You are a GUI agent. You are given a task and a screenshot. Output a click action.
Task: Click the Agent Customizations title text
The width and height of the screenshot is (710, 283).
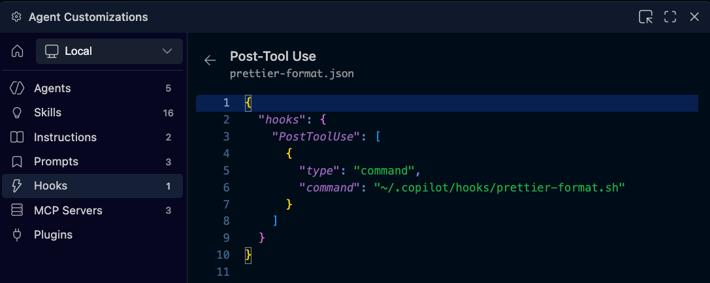tap(88, 17)
